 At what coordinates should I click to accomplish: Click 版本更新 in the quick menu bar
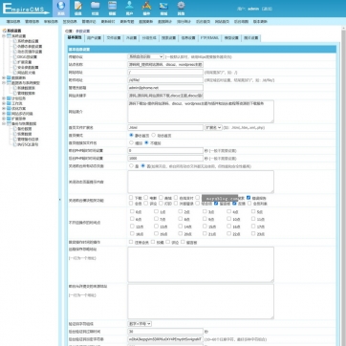click(260, 22)
